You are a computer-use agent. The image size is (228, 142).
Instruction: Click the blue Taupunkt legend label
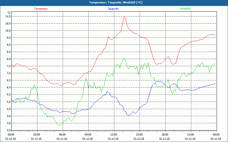pos(113,9)
